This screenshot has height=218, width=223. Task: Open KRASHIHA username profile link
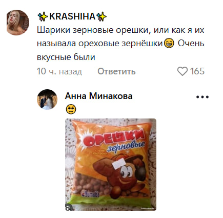(72, 16)
